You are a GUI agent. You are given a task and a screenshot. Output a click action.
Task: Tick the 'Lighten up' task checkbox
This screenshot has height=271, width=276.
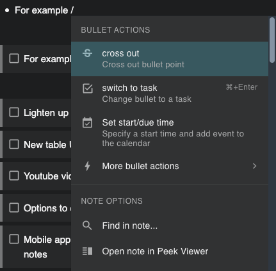point(14,112)
